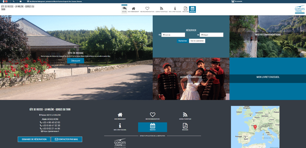Open the Se connecter login link
This screenshot has height=148, width=306.
237,1
